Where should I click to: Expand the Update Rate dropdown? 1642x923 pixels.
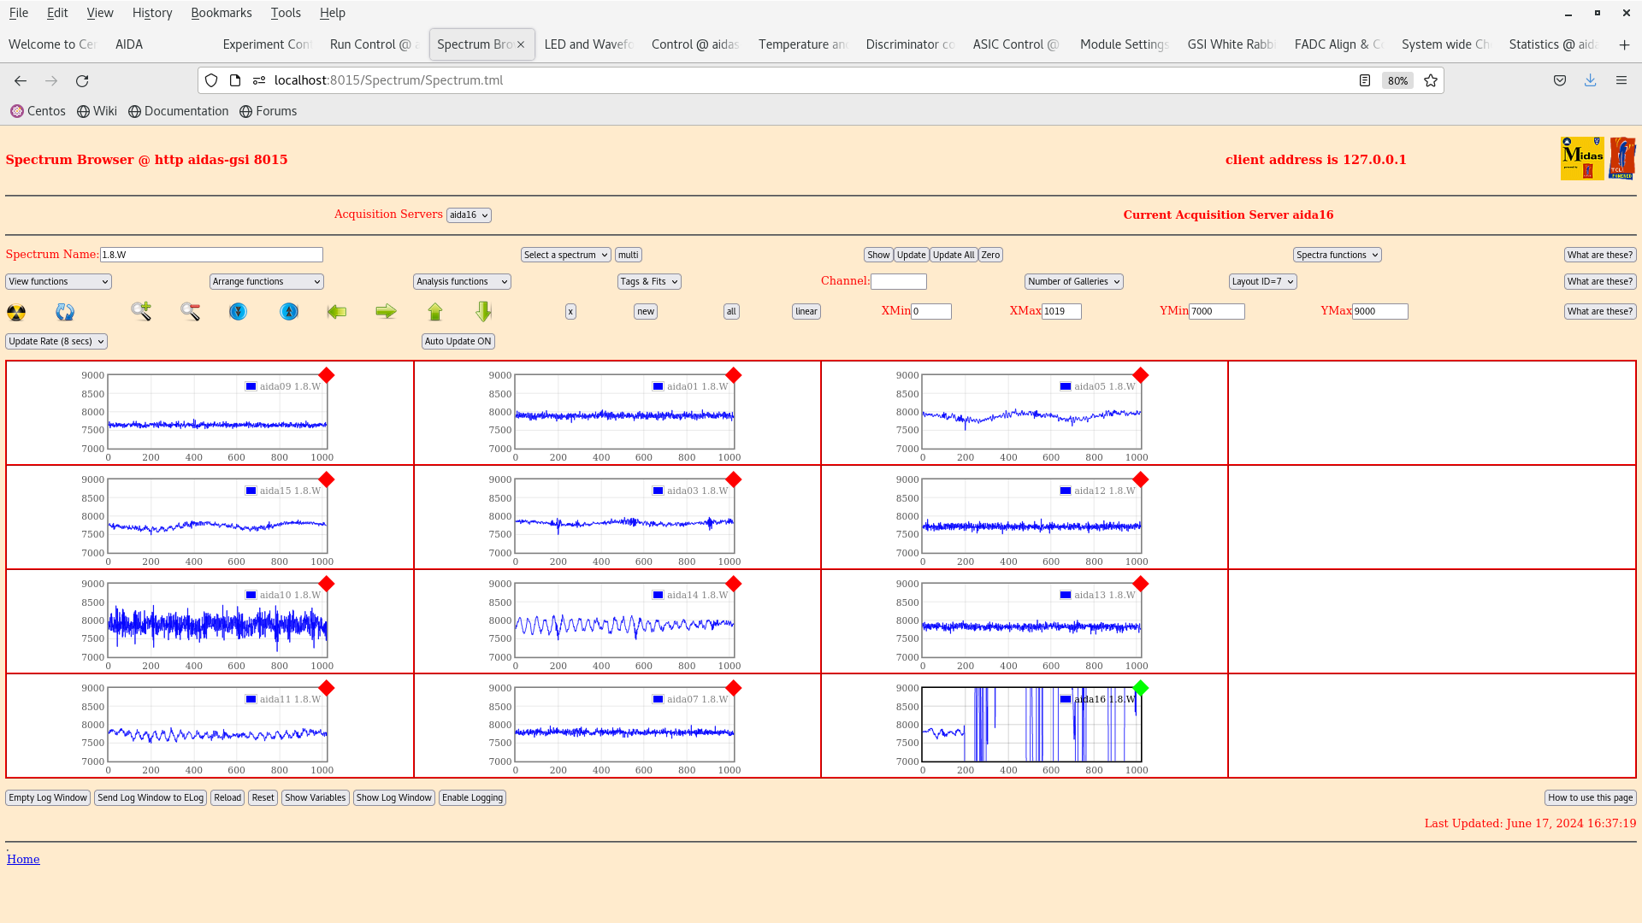pyautogui.click(x=56, y=341)
